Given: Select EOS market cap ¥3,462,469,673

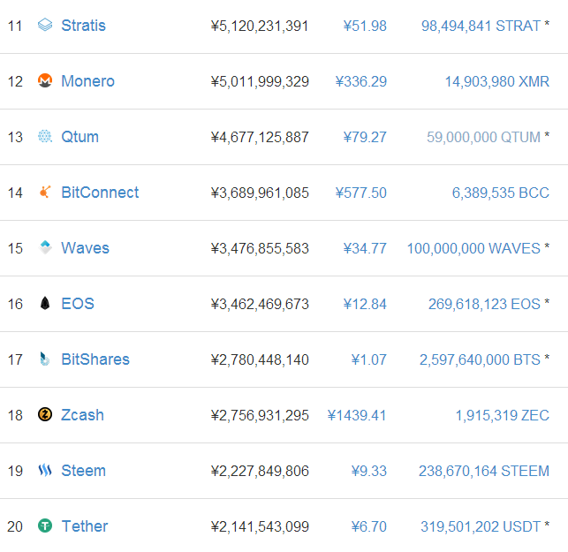Looking at the screenshot, I should tap(260, 304).
